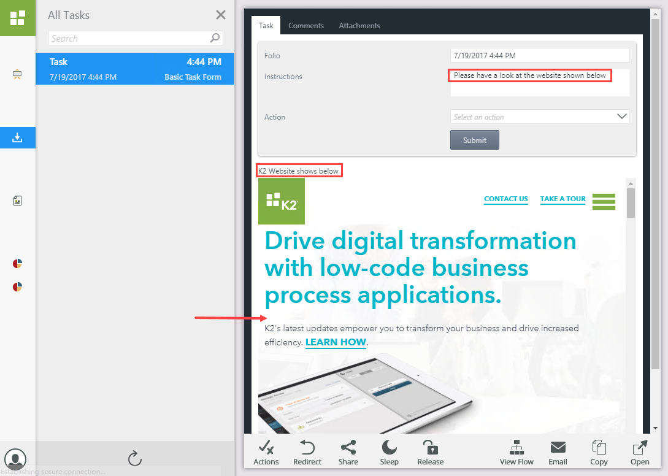Put the task to sleep with the Sleep icon
The height and width of the screenshot is (476, 668).
389,452
